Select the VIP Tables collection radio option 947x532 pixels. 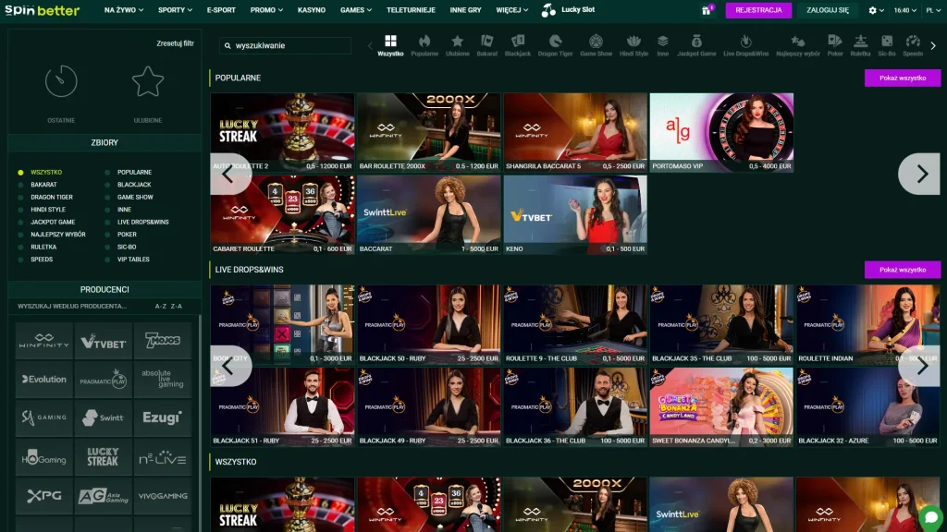107,260
